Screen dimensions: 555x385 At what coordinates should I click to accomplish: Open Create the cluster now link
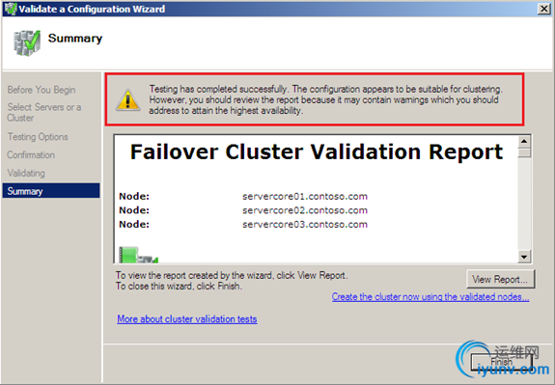tap(430, 297)
